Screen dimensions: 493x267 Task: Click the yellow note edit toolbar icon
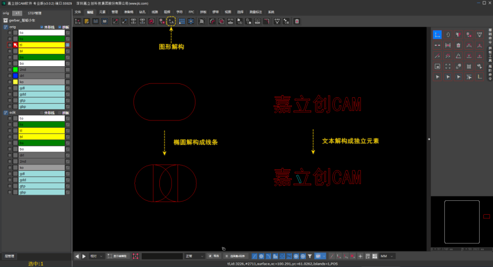[x=87, y=21]
